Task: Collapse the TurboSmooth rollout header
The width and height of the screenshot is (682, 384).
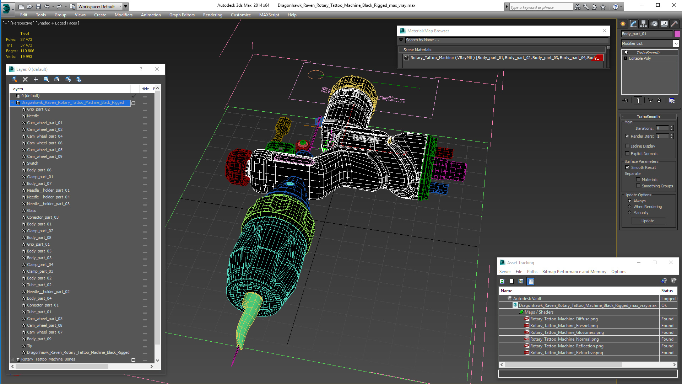Action: (x=648, y=117)
